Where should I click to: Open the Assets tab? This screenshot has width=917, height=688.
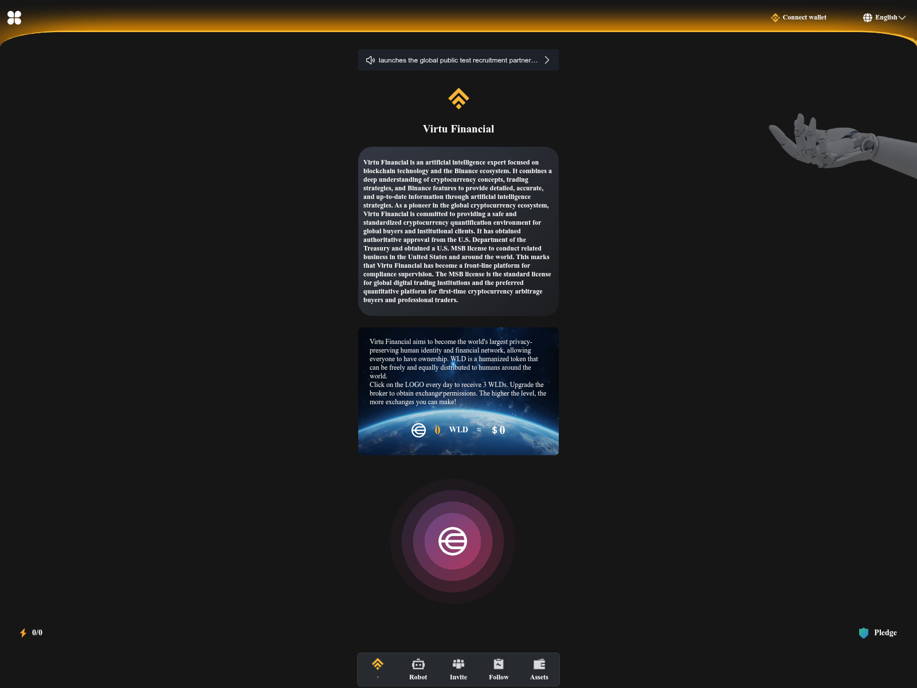point(539,669)
